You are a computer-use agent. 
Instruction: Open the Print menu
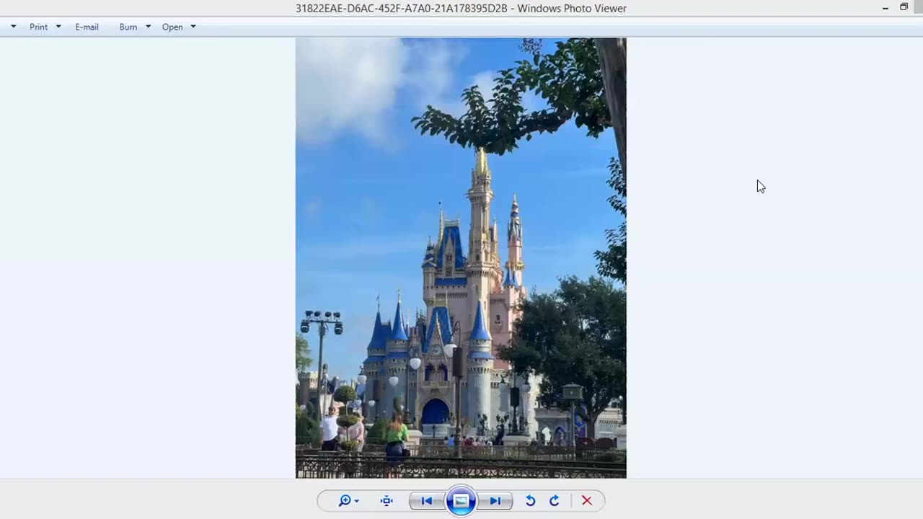38,27
